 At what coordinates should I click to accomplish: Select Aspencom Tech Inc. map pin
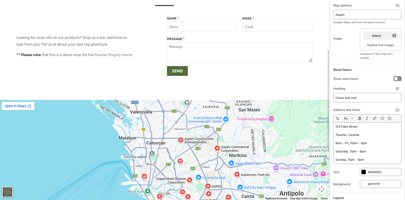pyautogui.click(x=237, y=174)
